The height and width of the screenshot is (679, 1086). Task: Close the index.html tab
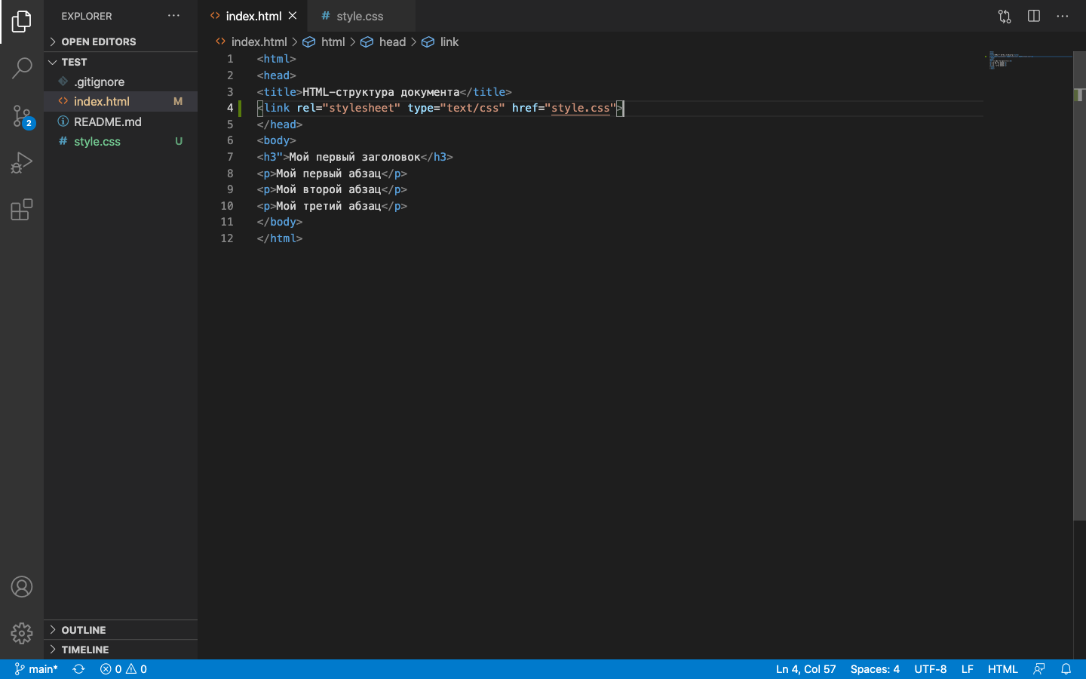293,16
